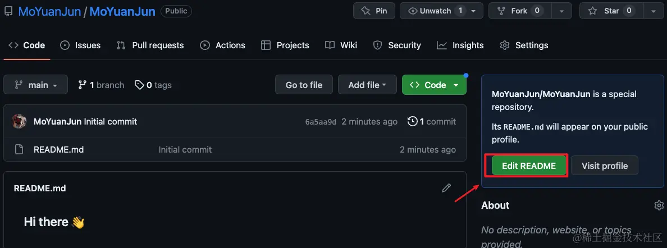The image size is (667, 248).
Task: Click the README.md file icon
Action: 19,150
